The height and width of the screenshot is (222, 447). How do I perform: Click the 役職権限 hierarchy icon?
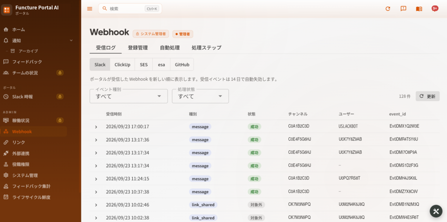tap(6, 164)
